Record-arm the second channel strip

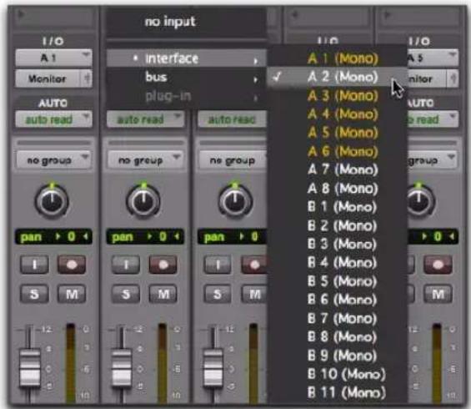click(x=163, y=265)
